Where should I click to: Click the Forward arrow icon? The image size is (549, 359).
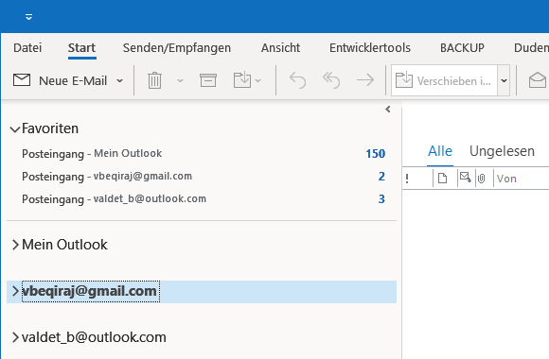[365, 80]
